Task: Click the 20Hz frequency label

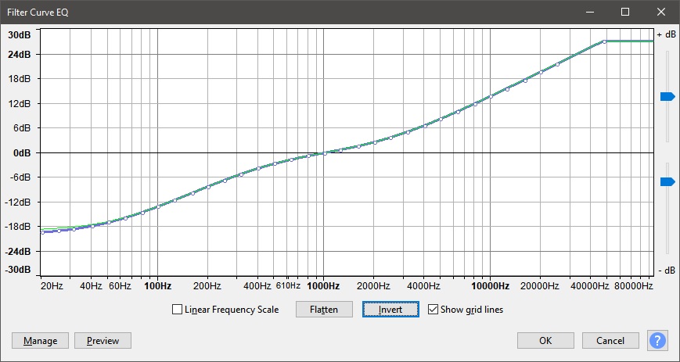Action: [x=52, y=286]
